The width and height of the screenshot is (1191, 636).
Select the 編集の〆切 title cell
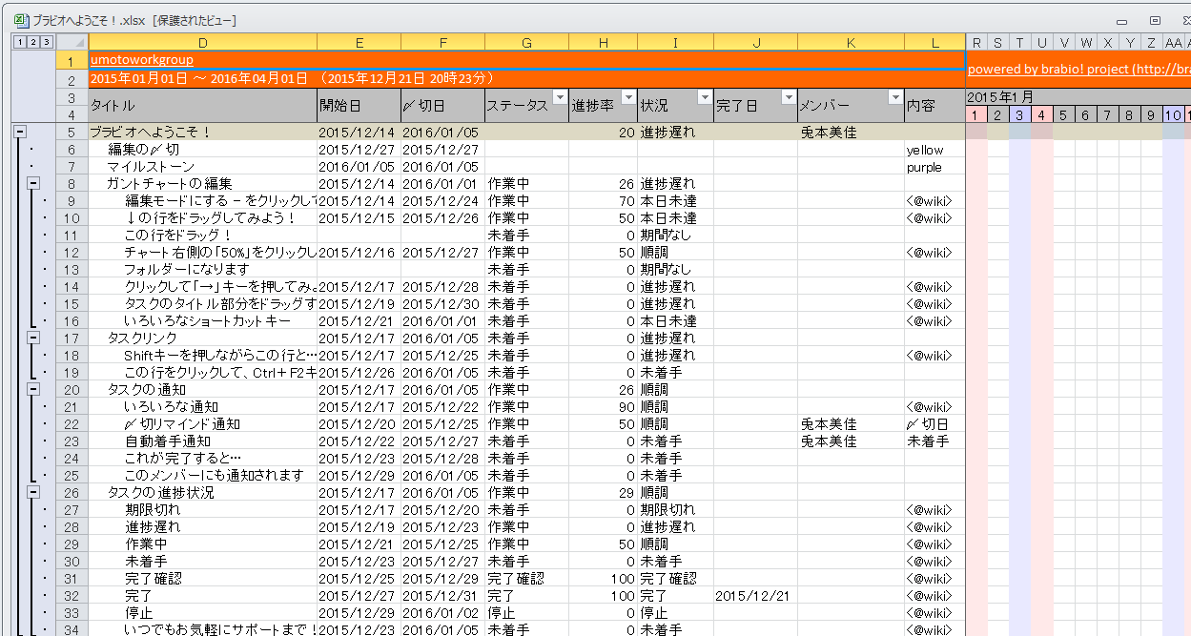pyautogui.click(x=203, y=150)
